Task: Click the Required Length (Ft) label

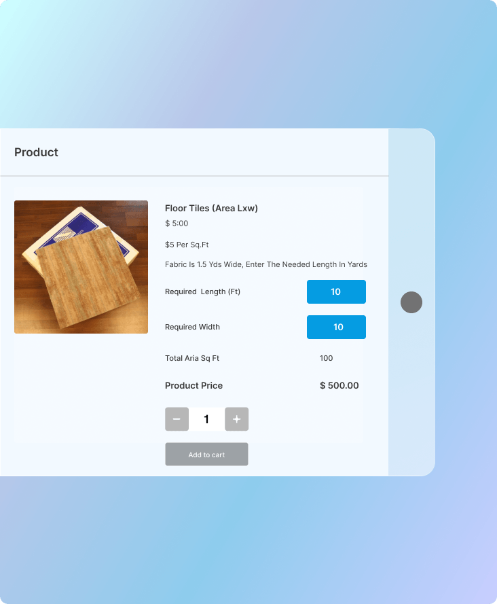Action: (x=202, y=291)
